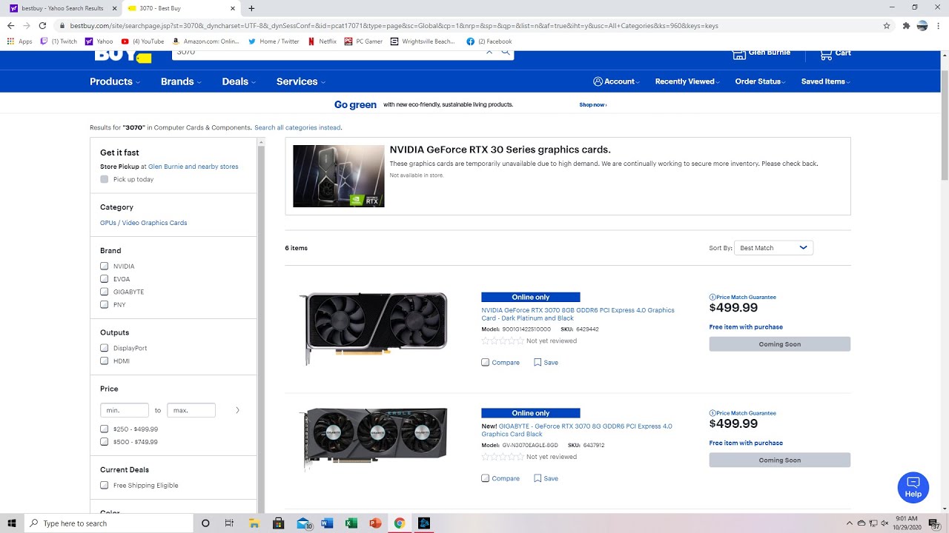Click in the minimum price field

[125, 410]
